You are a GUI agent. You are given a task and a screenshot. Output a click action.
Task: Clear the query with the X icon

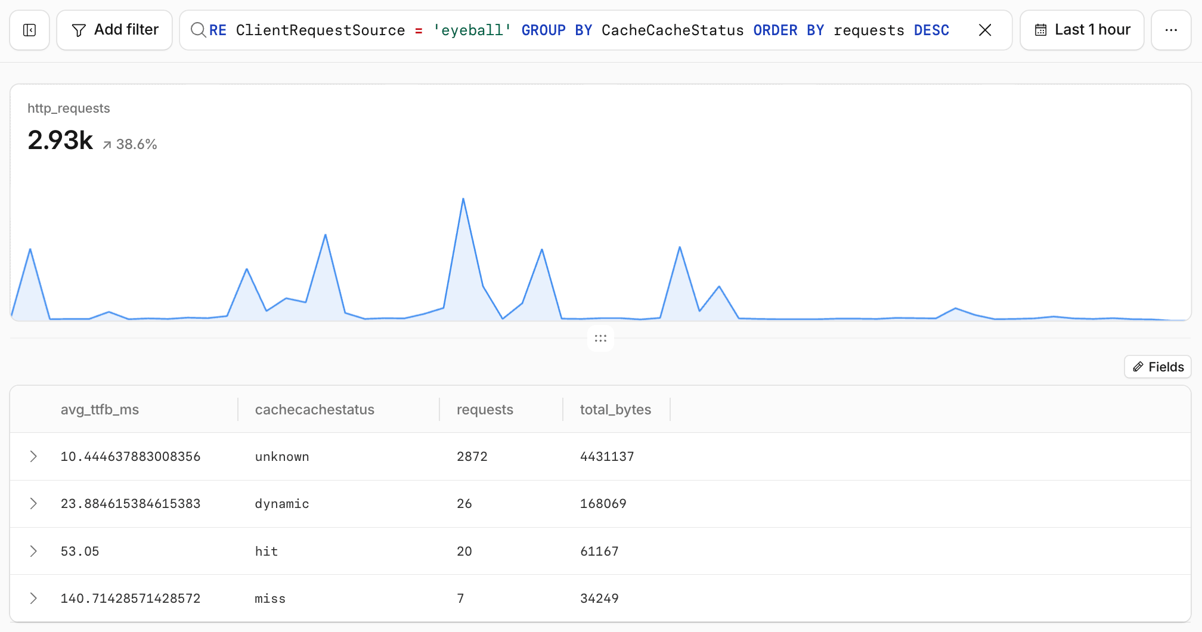(x=985, y=30)
